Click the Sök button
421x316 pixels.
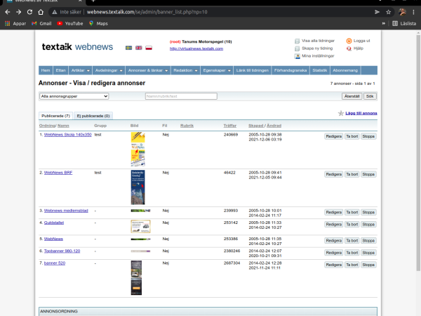pyautogui.click(x=370, y=96)
